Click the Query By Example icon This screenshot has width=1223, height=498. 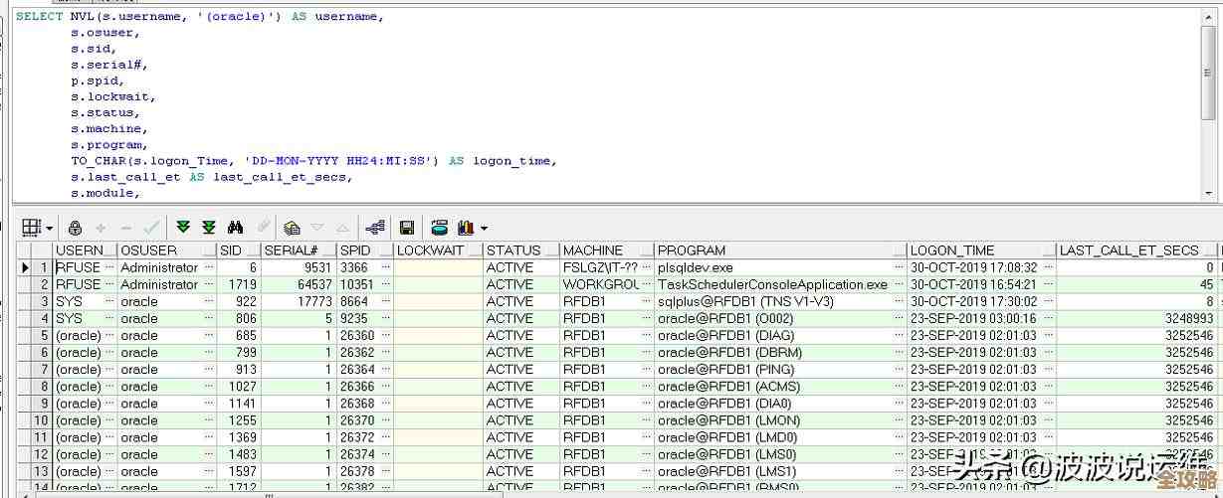pyautogui.click(x=292, y=228)
